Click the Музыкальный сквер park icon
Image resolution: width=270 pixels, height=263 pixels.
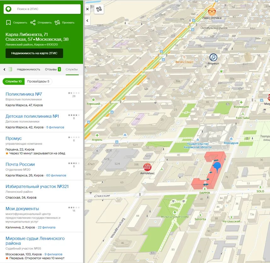[175, 212]
